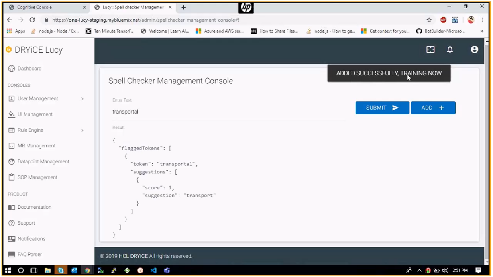Viewport: 493px width, 277px height.
Task: Bookmark this page with the star icon
Action: pyautogui.click(x=429, y=20)
